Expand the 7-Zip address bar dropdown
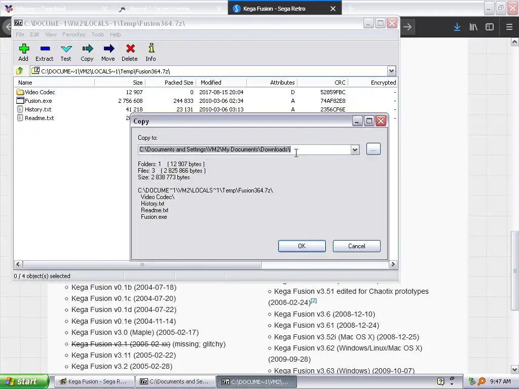This screenshot has width=519, height=389. click(391, 71)
